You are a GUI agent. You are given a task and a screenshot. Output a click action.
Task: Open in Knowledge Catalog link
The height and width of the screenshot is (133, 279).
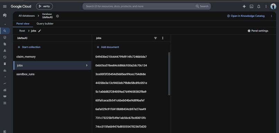(246, 16)
